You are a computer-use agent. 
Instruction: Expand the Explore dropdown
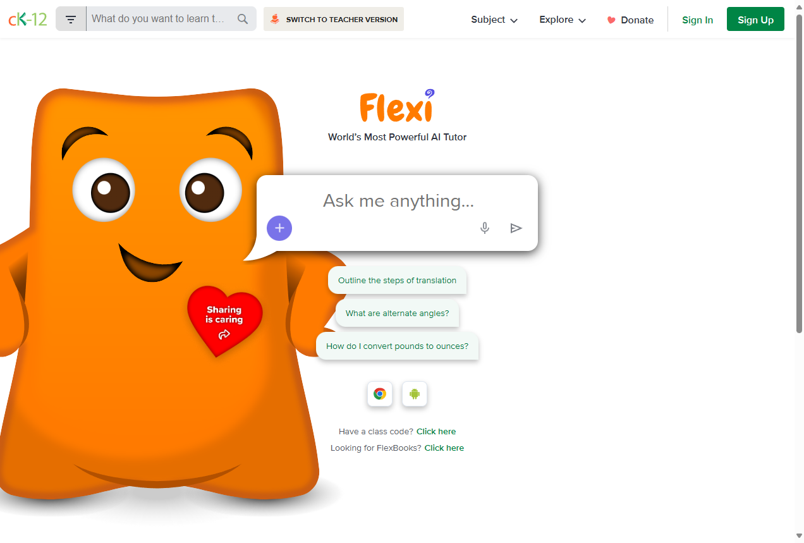pyautogui.click(x=563, y=20)
